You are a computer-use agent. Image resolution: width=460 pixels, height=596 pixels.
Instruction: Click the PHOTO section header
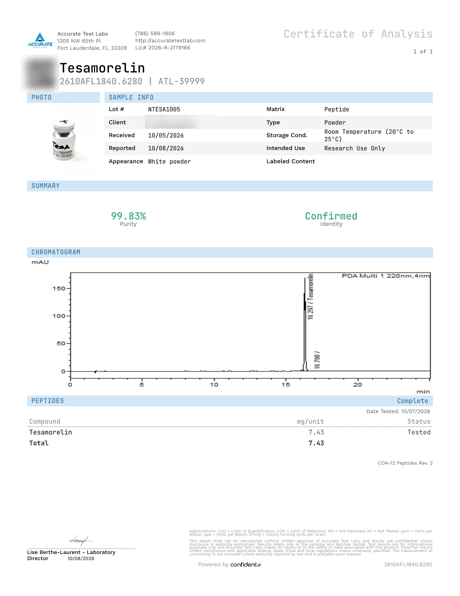pos(64,98)
